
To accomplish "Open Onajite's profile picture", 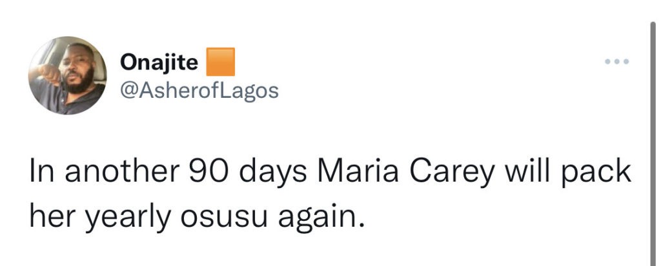I will pyautogui.click(x=67, y=75).
